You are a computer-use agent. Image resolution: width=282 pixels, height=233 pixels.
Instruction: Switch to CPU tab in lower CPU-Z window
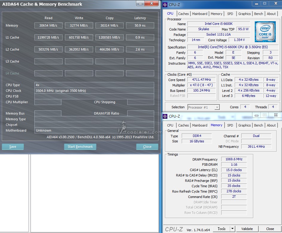click(x=170, y=125)
